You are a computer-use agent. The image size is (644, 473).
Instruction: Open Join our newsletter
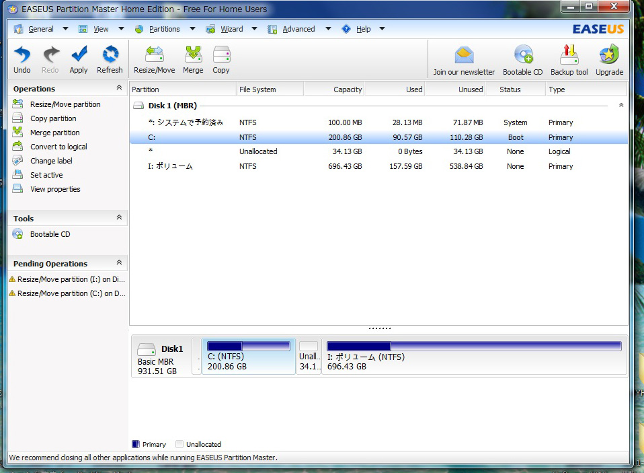(x=464, y=55)
